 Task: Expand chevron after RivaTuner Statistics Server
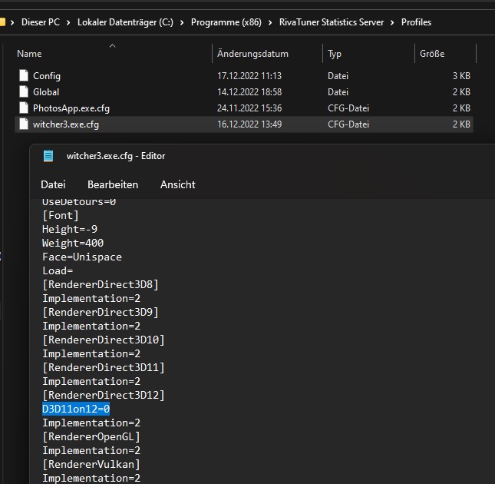[392, 22]
